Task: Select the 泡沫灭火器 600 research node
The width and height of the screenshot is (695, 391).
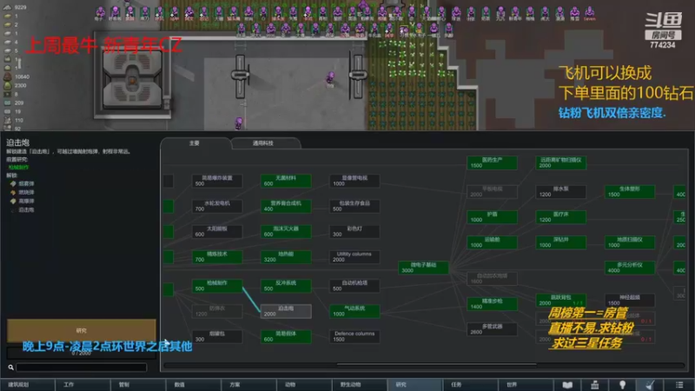Action: click(286, 231)
